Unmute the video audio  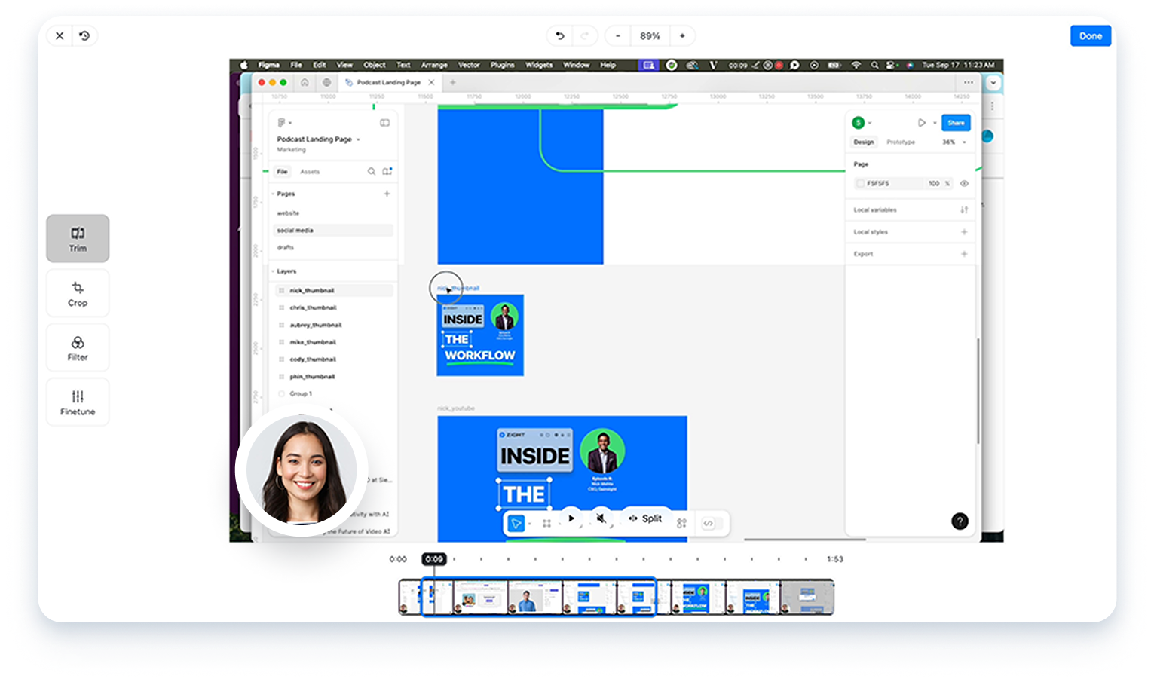pyautogui.click(x=601, y=518)
